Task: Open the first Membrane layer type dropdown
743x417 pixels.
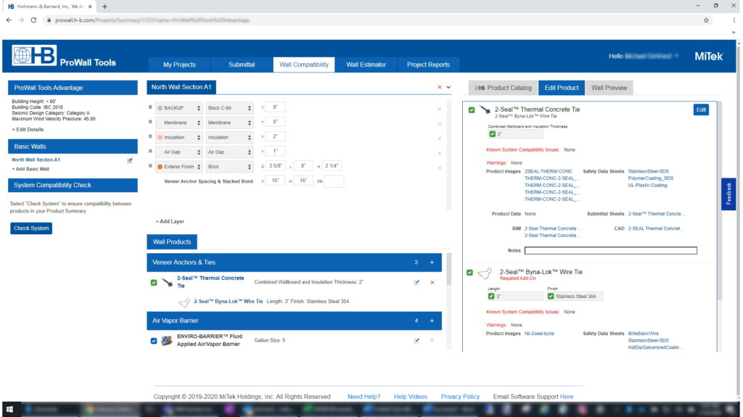Action: tap(179, 123)
